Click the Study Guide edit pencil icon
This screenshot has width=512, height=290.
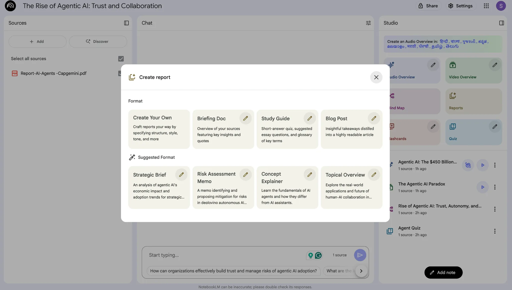point(309,118)
